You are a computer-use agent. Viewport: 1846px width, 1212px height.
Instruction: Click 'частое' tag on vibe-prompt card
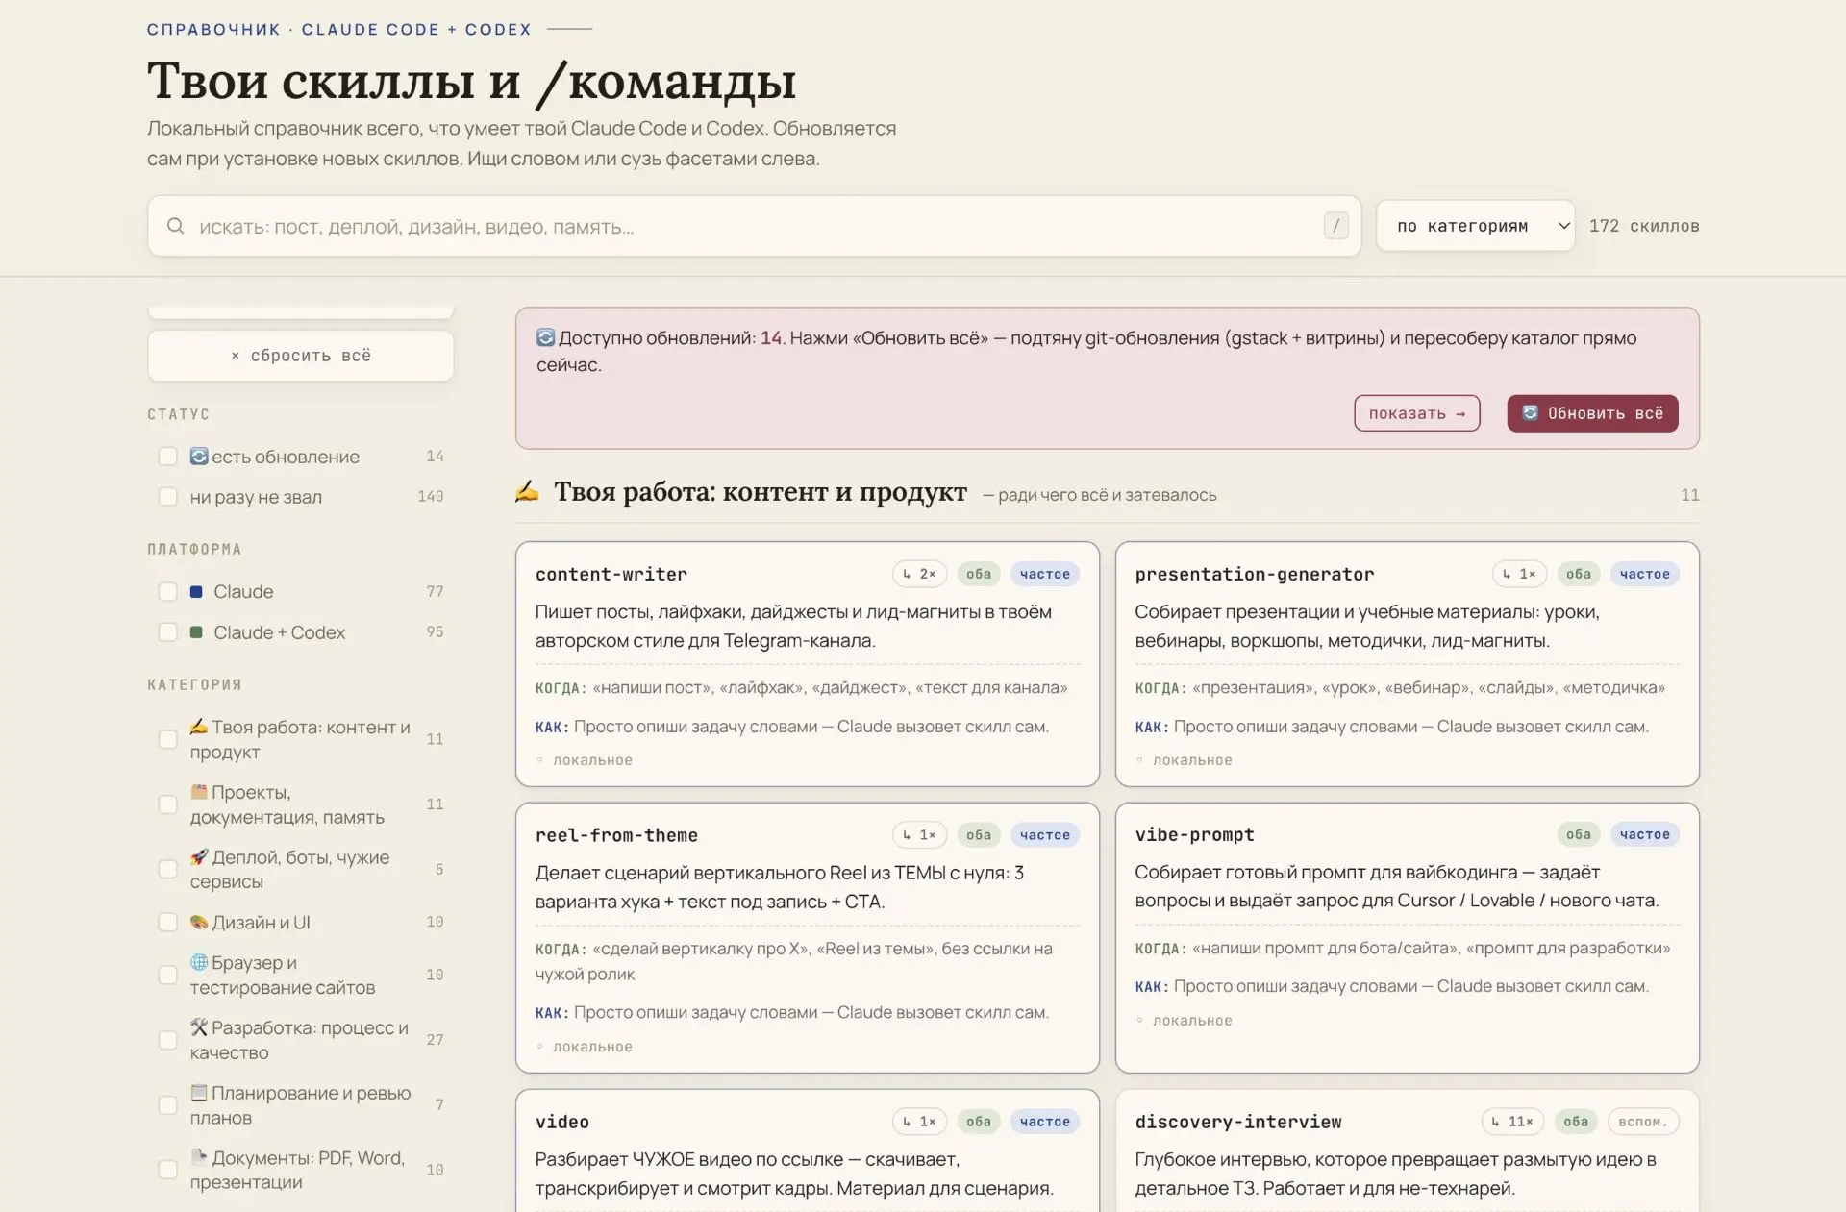[x=1644, y=834]
